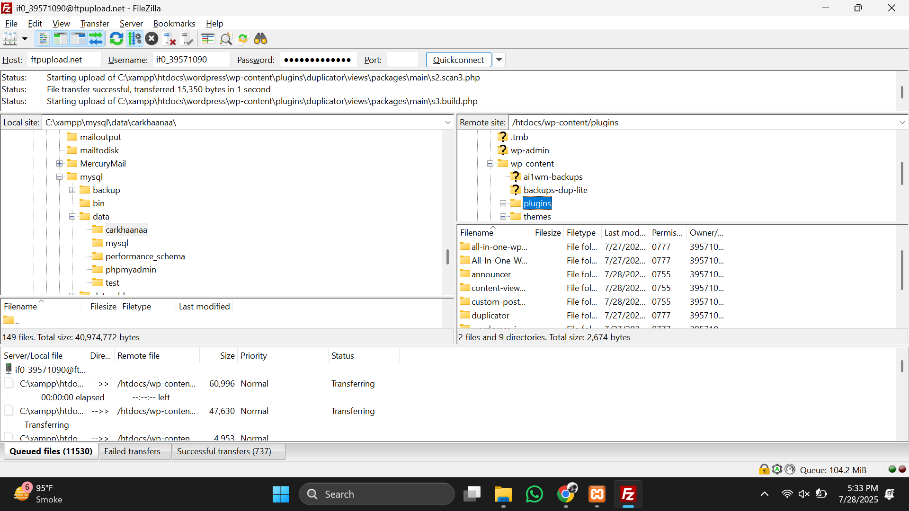Collapse the data folder node
909x511 pixels.
point(72,217)
